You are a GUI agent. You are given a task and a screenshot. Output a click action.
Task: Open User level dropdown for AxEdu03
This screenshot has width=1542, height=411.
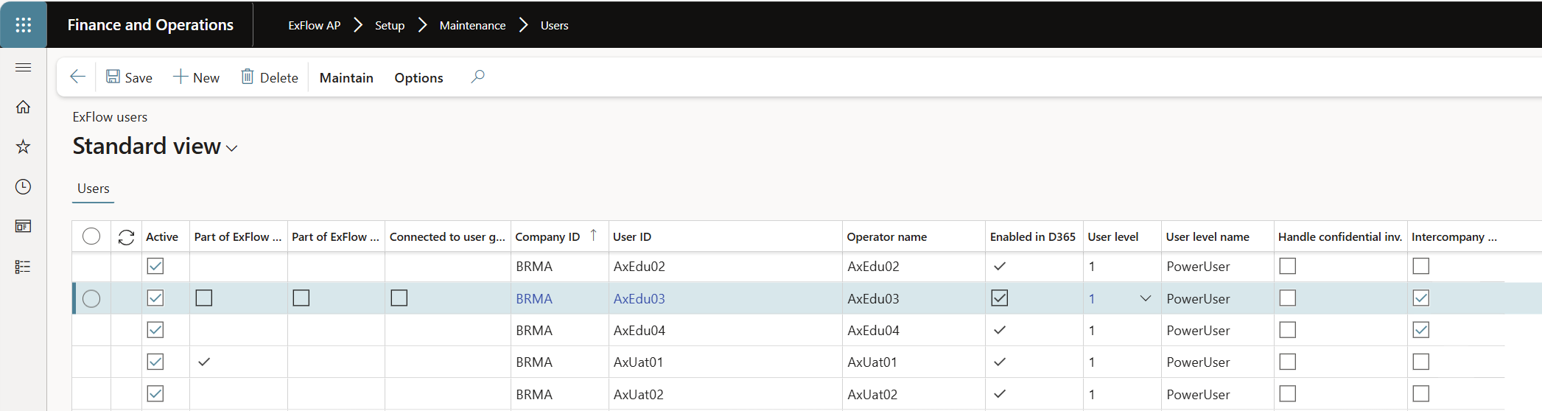tap(1145, 298)
